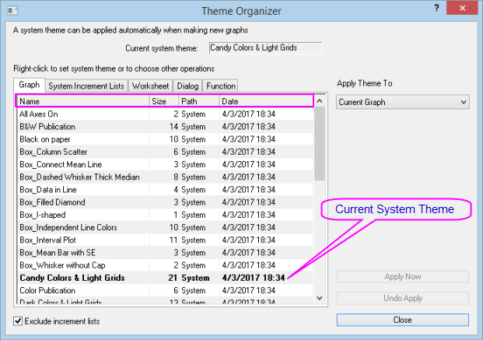Select the B&W Publication theme
The width and height of the screenshot is (483, 340).
point(47,126)
